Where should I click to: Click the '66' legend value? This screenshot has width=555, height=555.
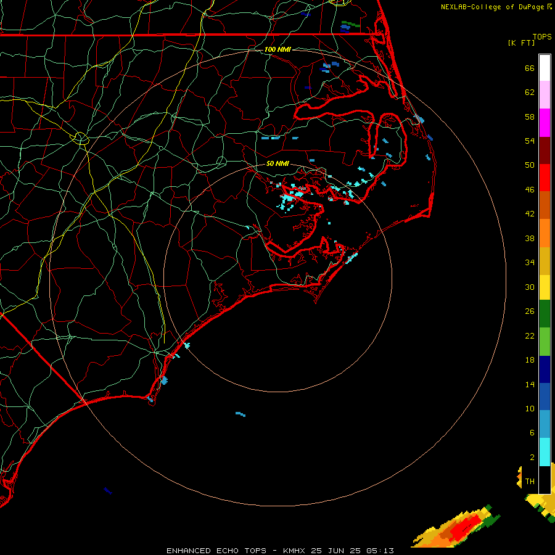point(530,68)
